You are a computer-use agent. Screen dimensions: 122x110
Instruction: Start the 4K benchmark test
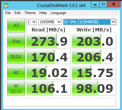16,72
